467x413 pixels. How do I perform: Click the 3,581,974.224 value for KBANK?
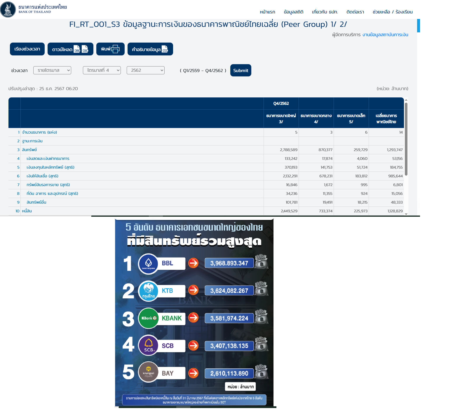(x=229, y=318)
